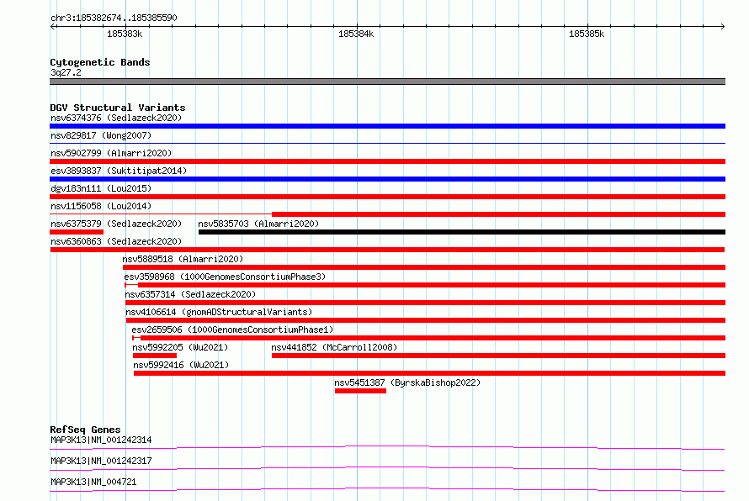The width and height of the screenshot is (749, 501).
Task: Click the 3q27.2 band label
Action: point(66,72)
